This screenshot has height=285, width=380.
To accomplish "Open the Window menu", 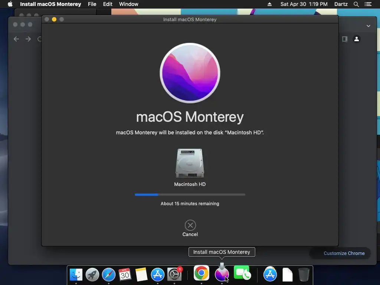I will (129, 4).
